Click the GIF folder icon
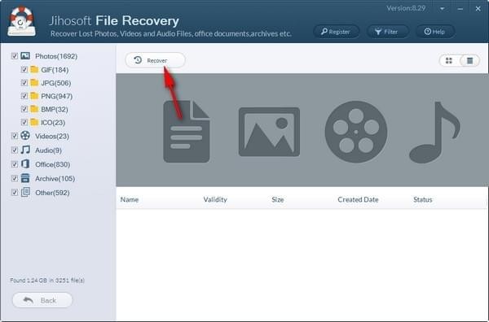This screenshot has width=489, height=322. click(34, 69)
